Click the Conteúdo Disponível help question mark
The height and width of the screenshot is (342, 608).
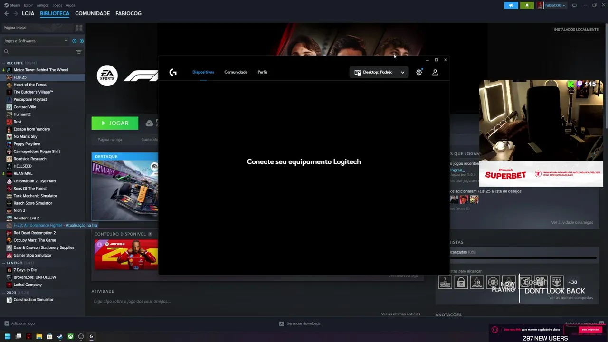[x=150, y=234]
